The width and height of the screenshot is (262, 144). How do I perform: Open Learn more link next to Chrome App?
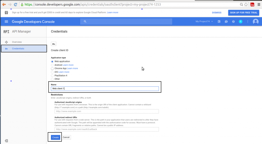pyautogui.click(x=72, y=68)
